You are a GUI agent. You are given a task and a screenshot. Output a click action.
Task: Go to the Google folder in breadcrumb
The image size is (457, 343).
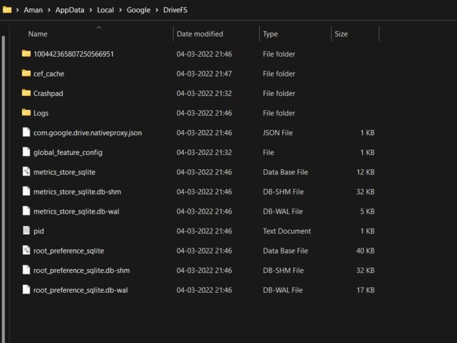138,10
